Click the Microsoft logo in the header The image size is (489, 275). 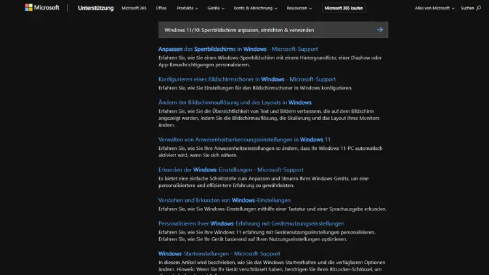click(42, 7)
